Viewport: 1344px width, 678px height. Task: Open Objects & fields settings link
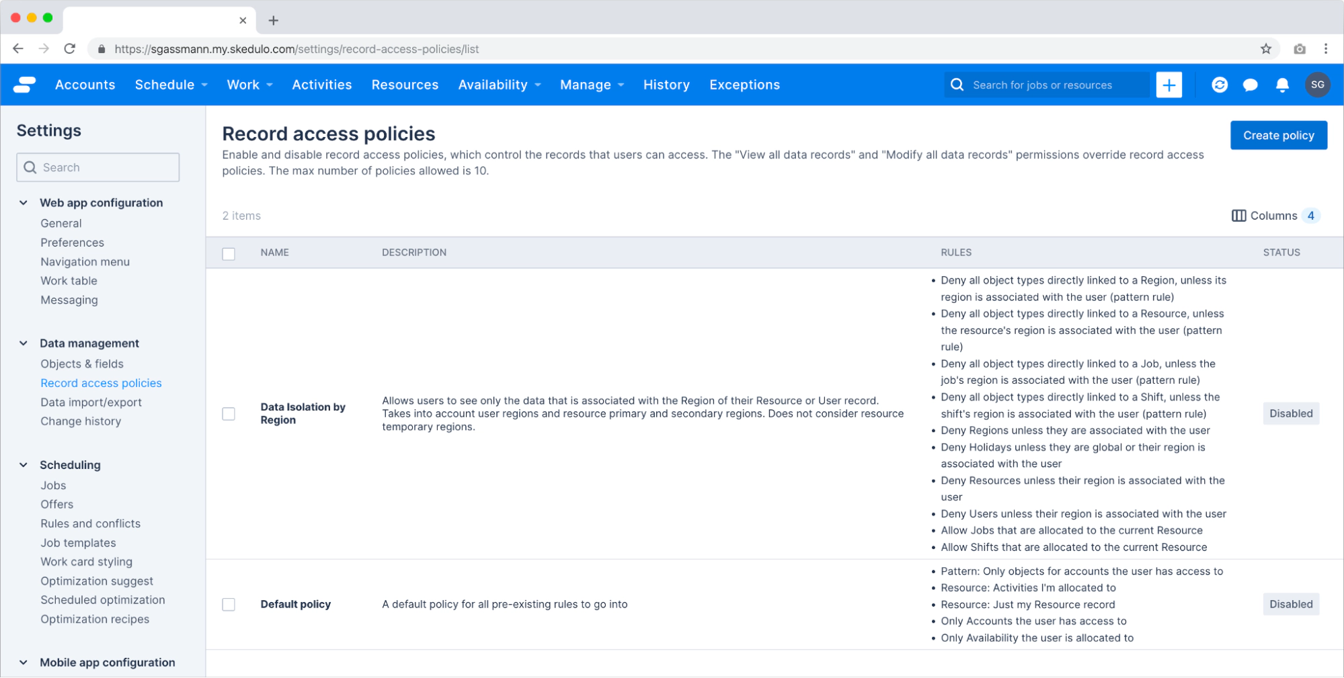coord(82,364)
